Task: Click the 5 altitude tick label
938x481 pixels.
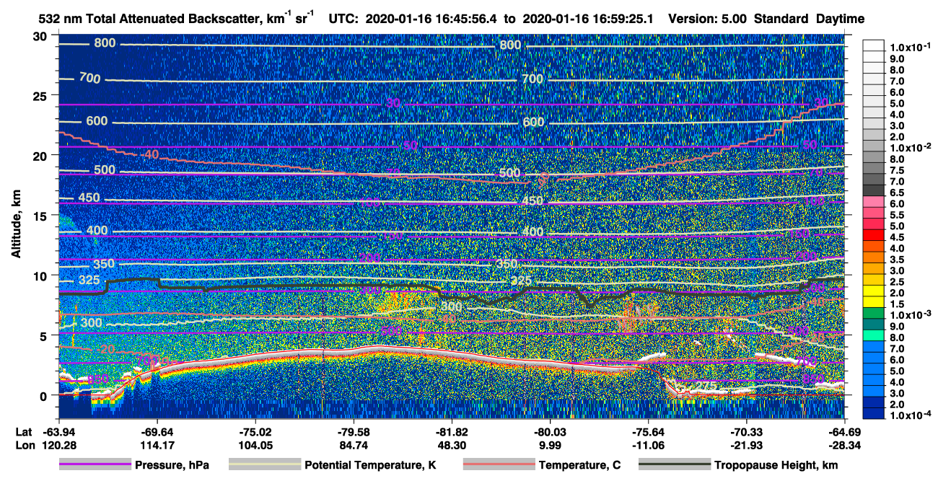Action: tap(45, 335)
